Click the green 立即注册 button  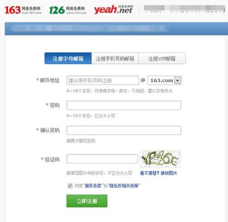[87, 201]
